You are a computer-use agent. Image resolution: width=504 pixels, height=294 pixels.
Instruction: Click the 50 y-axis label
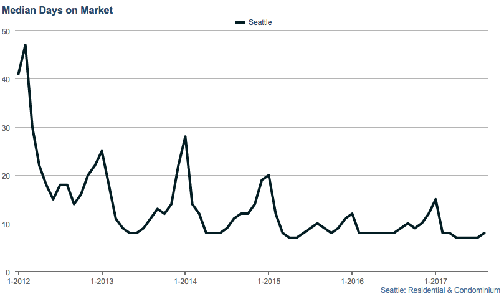[x=6, y=31]
